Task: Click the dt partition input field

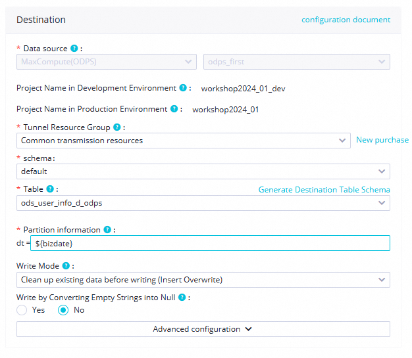Action: [x=211, y=243]
